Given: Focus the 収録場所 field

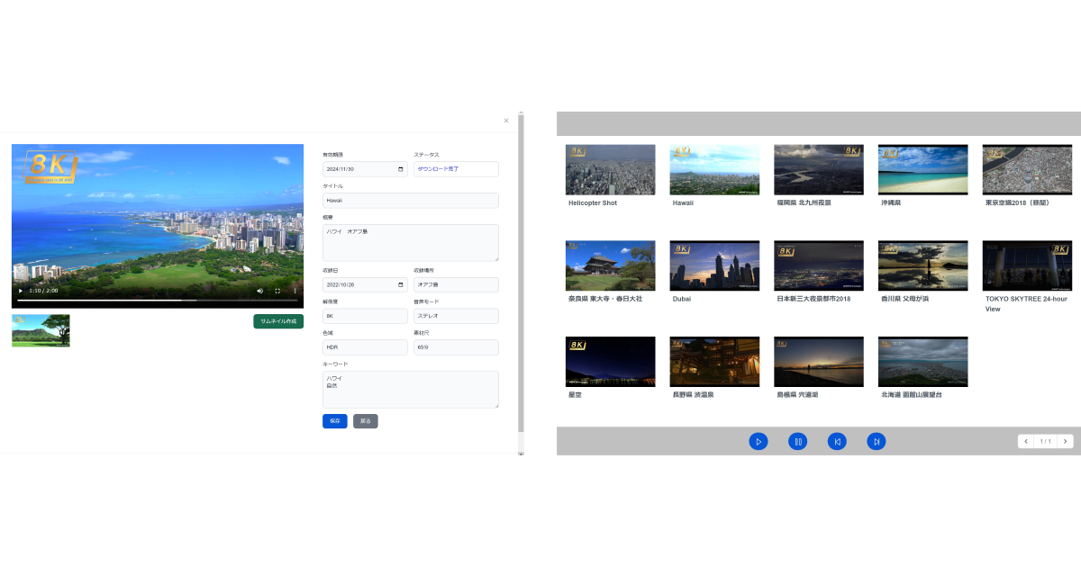Looking at the screenshot, I should [456, 284].
